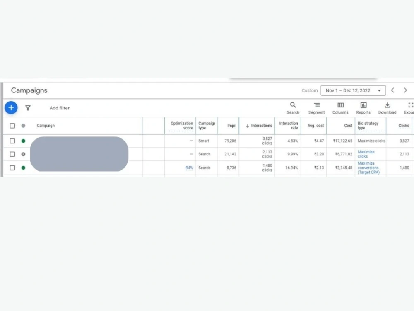414x311 pixels.
Task: Click the 21,143 impressions cell
Action: click(x=230, y=154)
